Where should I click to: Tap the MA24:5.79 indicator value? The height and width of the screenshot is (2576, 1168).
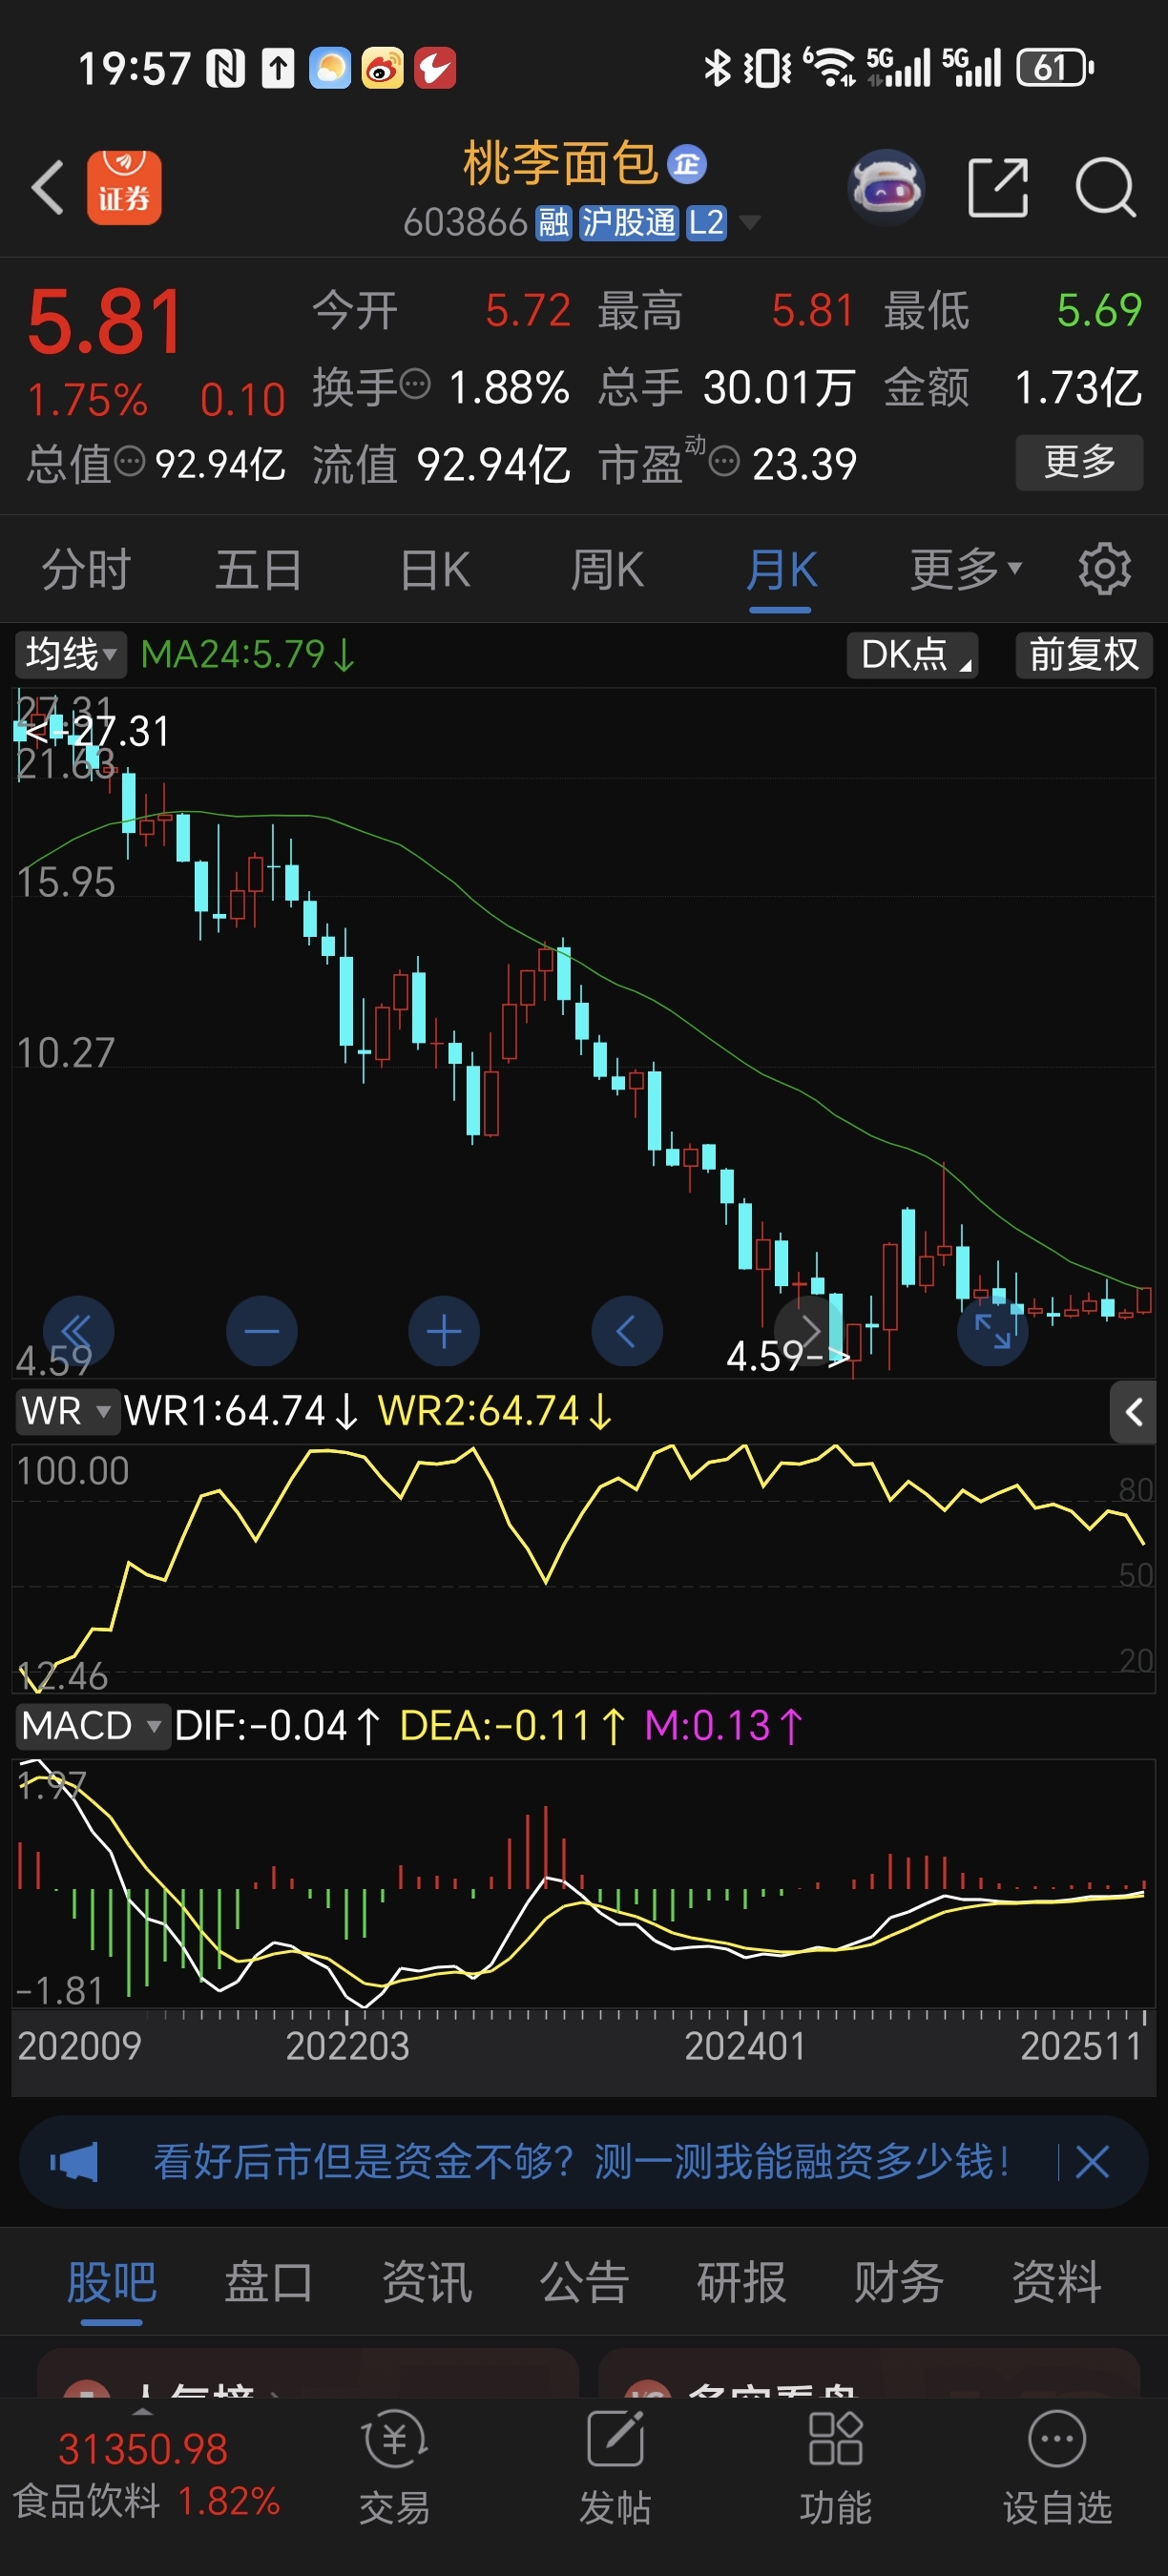[247, 654]
